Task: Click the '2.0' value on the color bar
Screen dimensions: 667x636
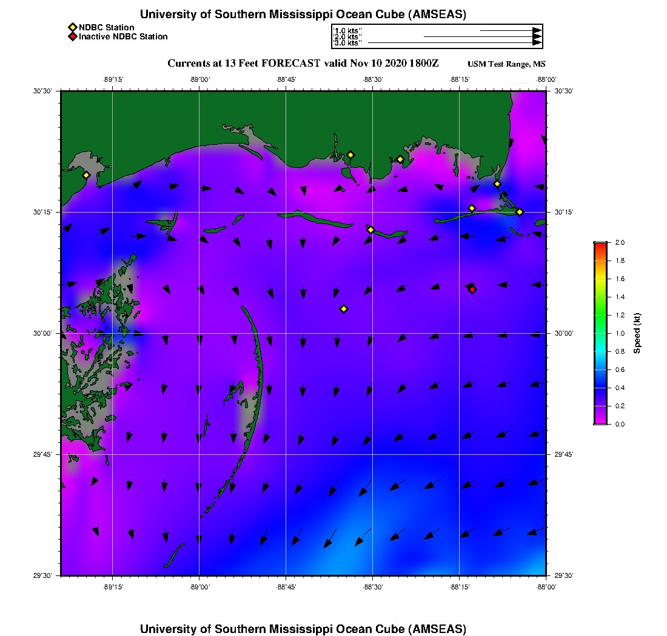Action: [x=620, y=242]
